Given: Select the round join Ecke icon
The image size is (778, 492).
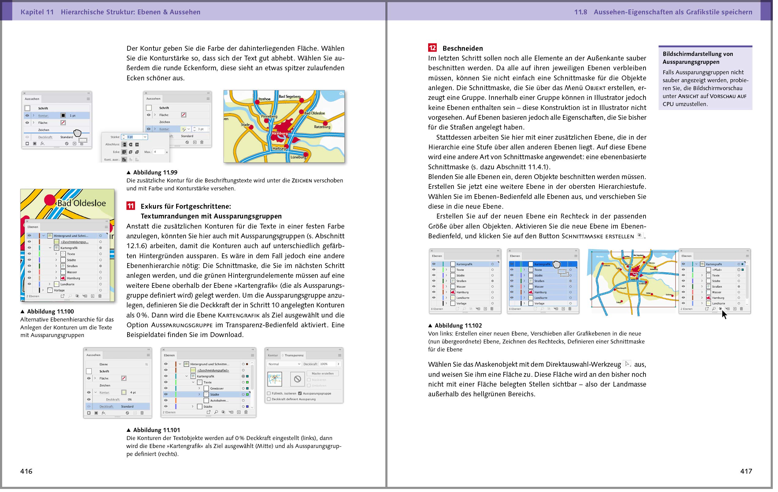Looking at the screenshot, I should [131, 153].
